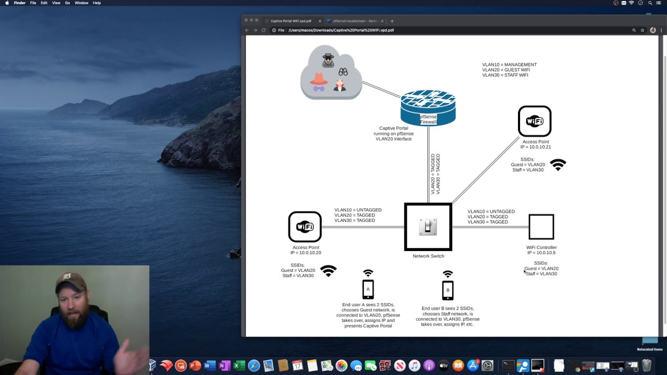Click the pfSense Firewall icon in diagram
Image resolution: width=667 pixels, height=375 pixels.
[428, 108]
